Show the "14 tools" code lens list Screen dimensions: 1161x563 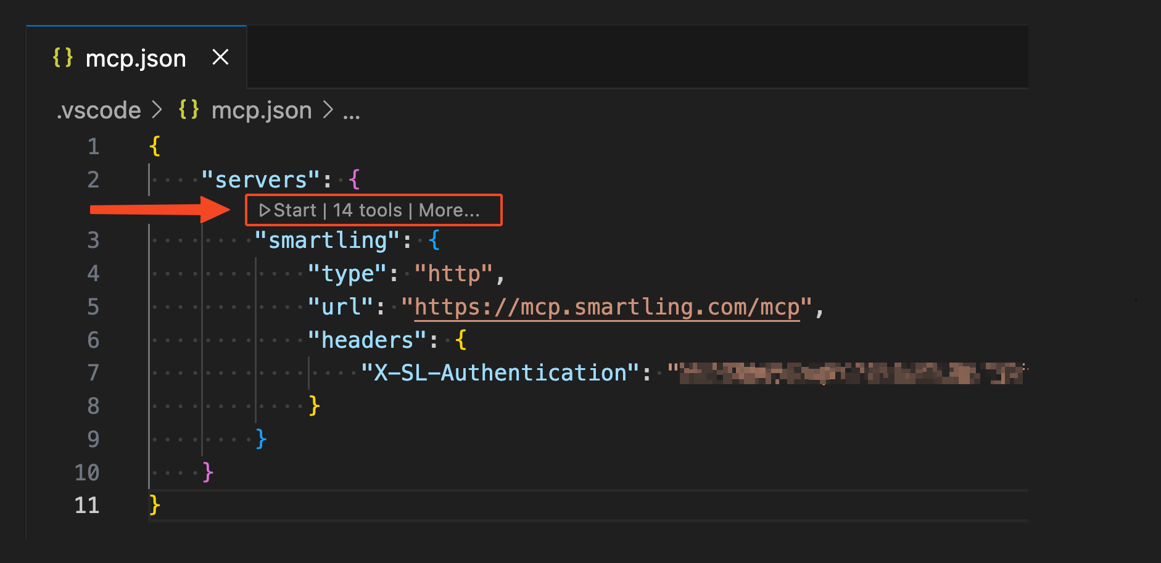367,210
